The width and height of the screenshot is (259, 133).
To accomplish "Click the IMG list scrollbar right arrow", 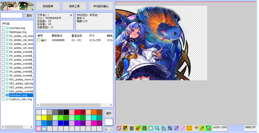I will (31, 127).
